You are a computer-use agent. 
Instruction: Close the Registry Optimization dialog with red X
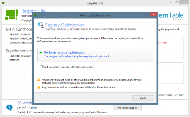coord(154,14)
